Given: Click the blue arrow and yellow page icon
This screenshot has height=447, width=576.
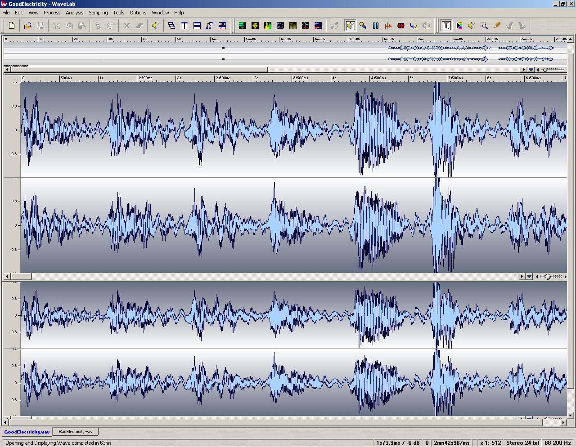Looking at the screenshot, I should coord(414,26).
